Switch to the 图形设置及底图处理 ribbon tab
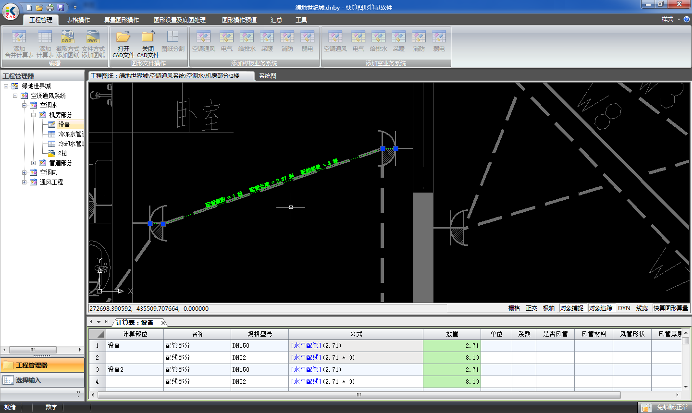This screenshot has height=413, width=692. pos(180,20)
